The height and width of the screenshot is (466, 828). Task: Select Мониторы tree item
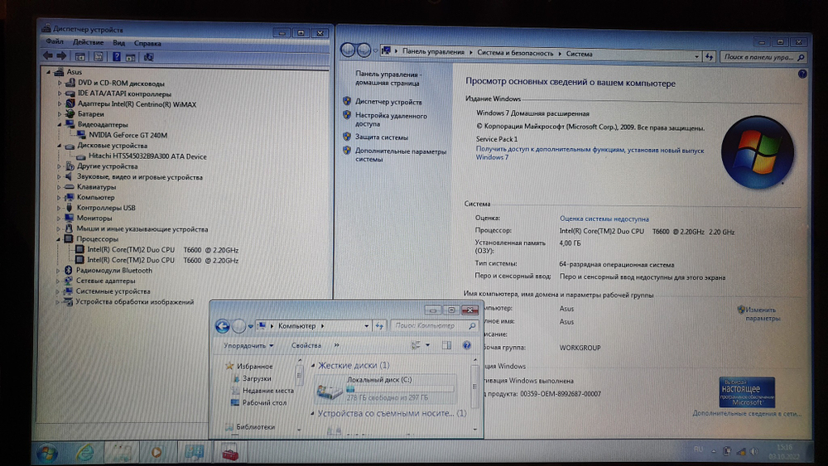click(94, 218)
